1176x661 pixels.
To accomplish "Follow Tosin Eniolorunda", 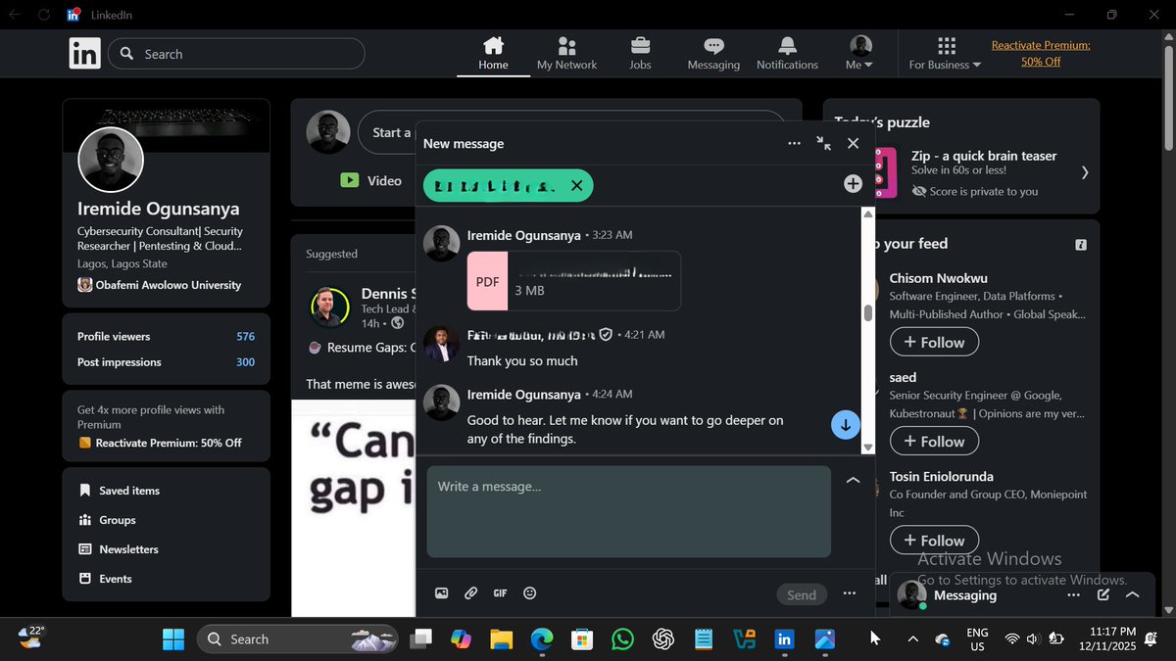I will tap(934, 541).
